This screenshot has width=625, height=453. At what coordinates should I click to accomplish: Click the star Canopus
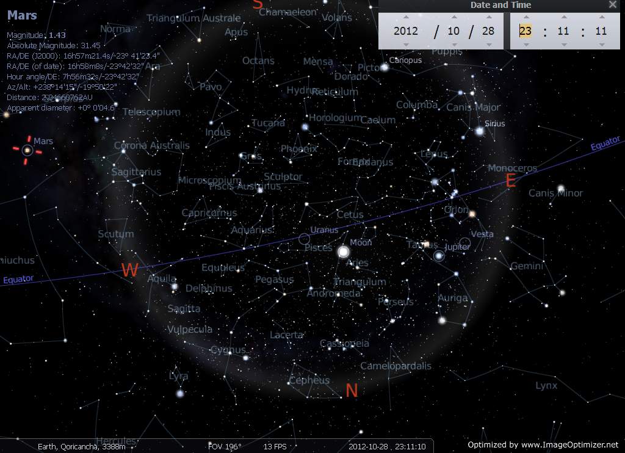click(x=385, y=67)
